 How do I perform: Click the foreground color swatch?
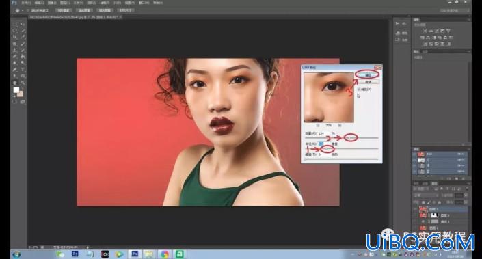(x=16, y=90)
